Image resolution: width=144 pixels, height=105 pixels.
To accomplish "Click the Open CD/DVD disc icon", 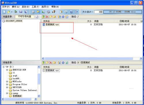I will coord(16,12).
